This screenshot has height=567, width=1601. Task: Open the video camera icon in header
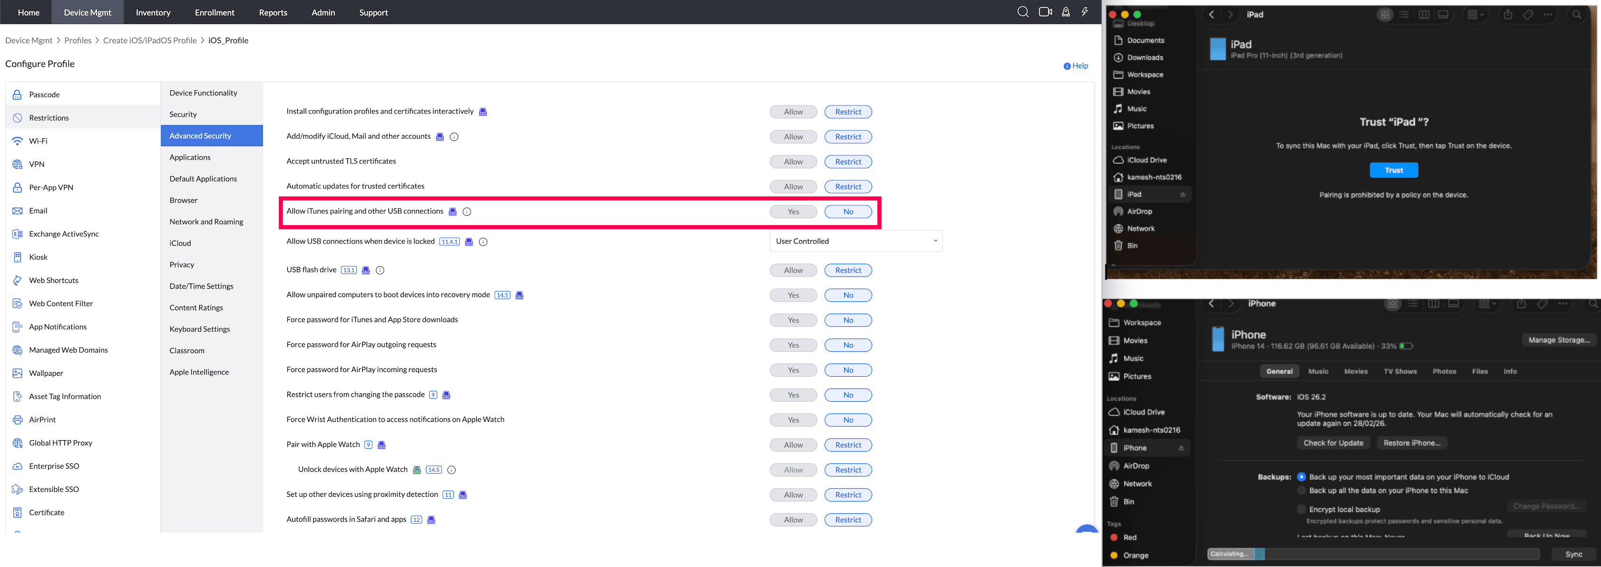pos(1045,12)
